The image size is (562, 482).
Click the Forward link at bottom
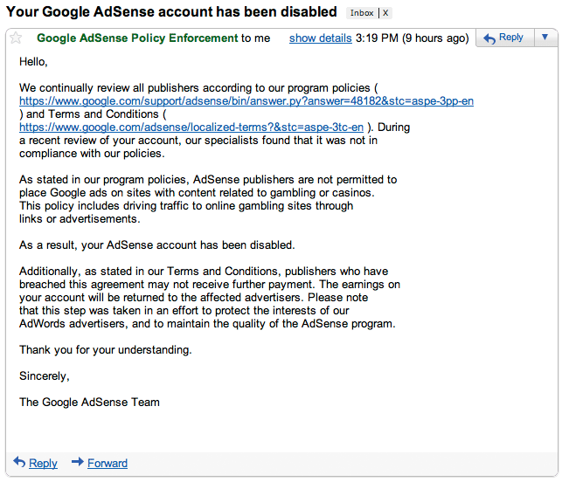108,463
